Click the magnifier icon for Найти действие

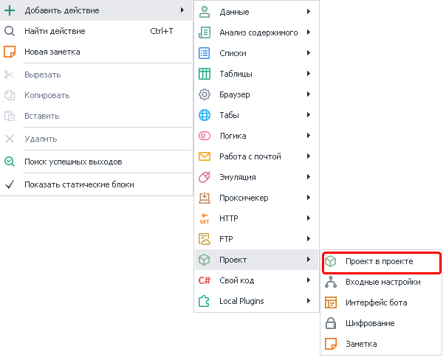(x=10, y=31)
